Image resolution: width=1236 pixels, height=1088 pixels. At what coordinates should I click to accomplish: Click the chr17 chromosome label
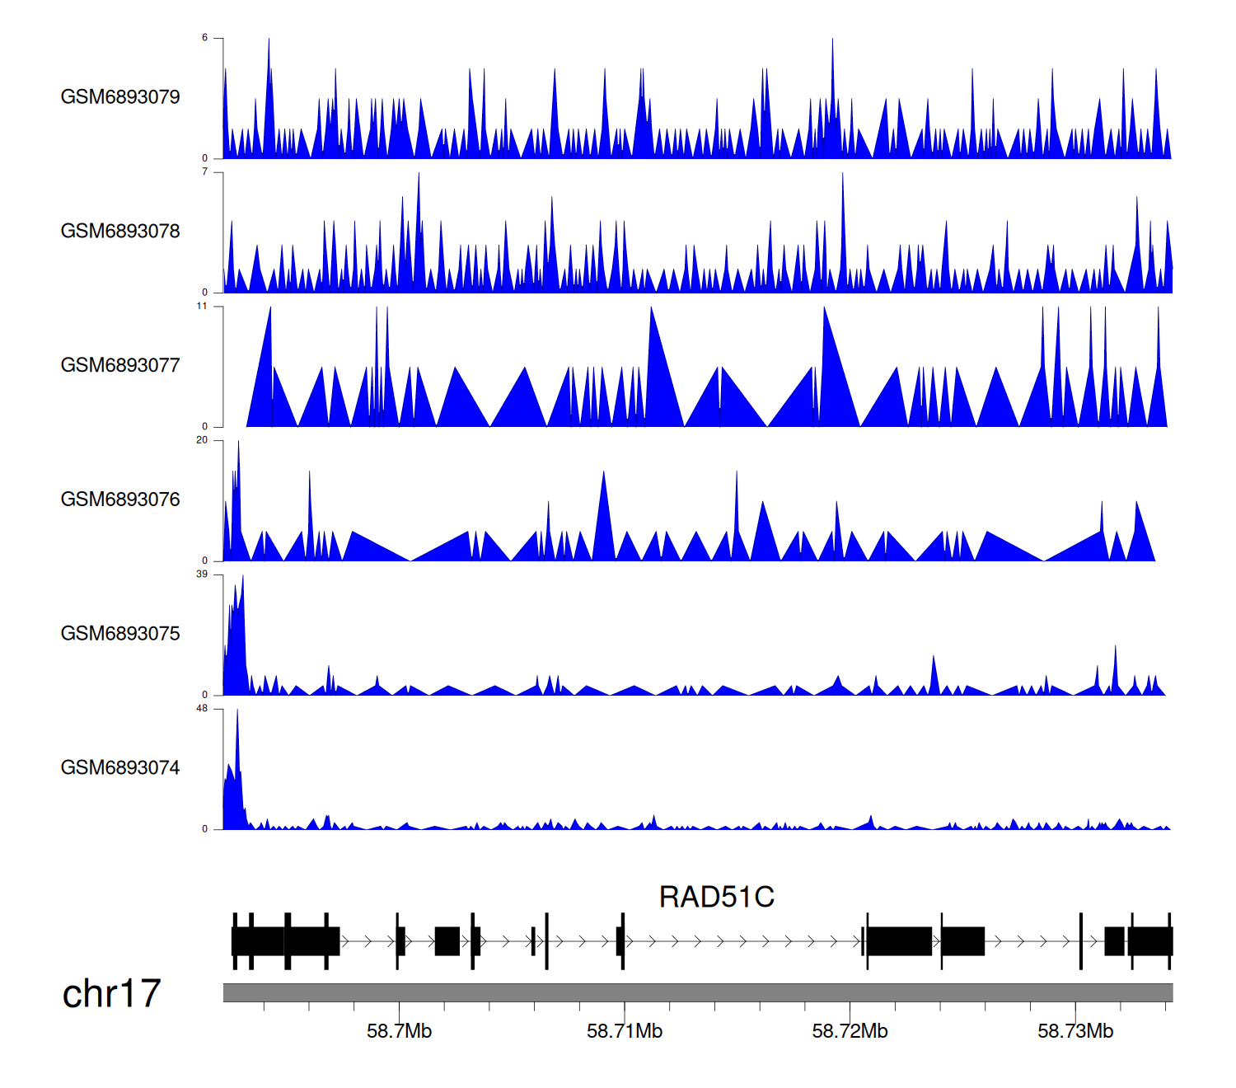point(111,994)
